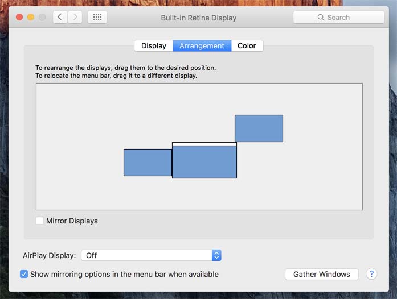Open help with the question mark button
Screen dimensions: 397x299
[371, 274]
